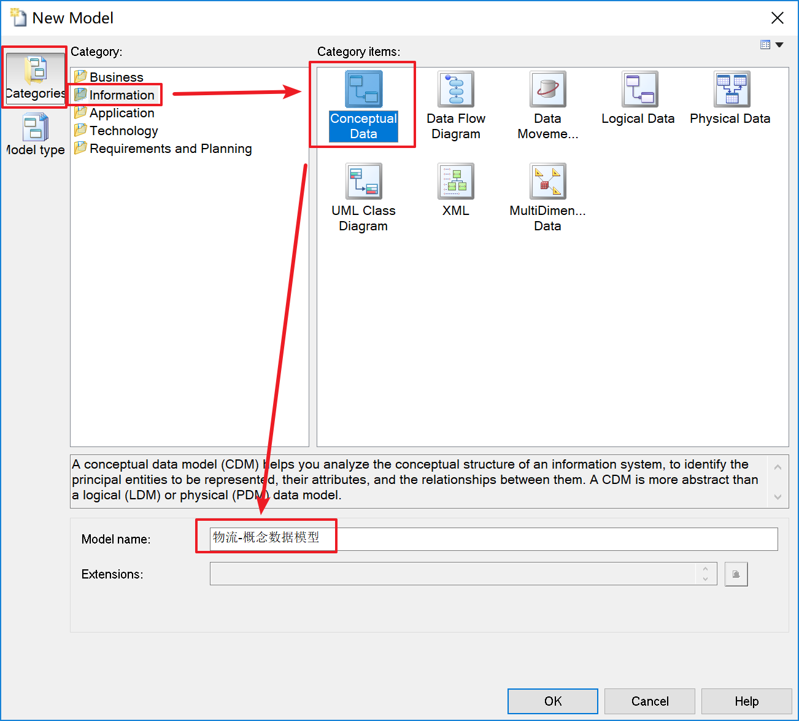The image size is (799, 721).
Task: Select the Data Flow Diagram icon
Action: click(x=456, y=89)
